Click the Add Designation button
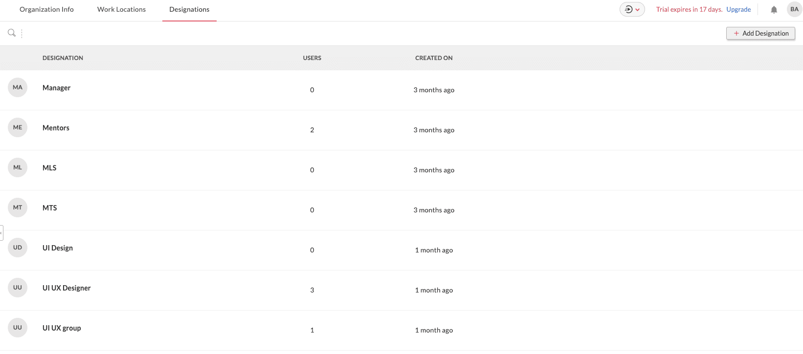 click(760, 33)
